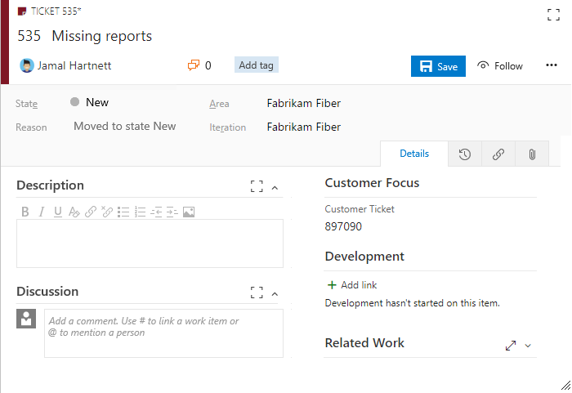Click Add link under Development
Viewport: 572px width, 393px height.
coord(352,285)
